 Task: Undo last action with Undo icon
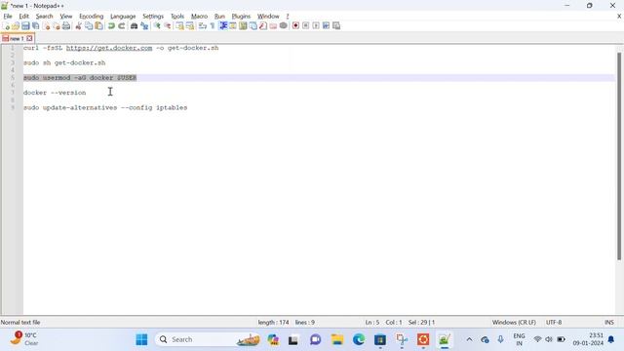pos(111,26)
